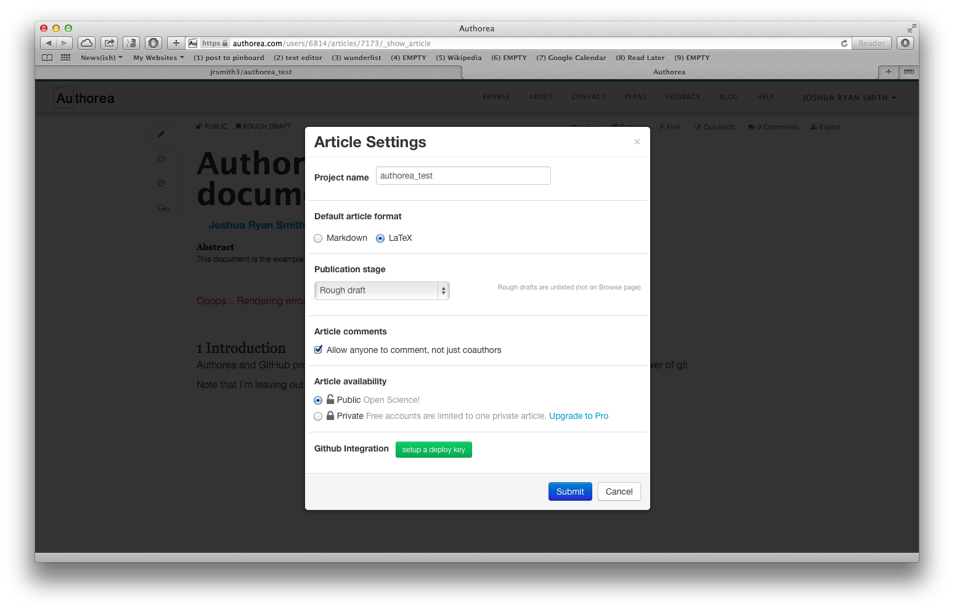Click the Authorea logo

(85, 98)
